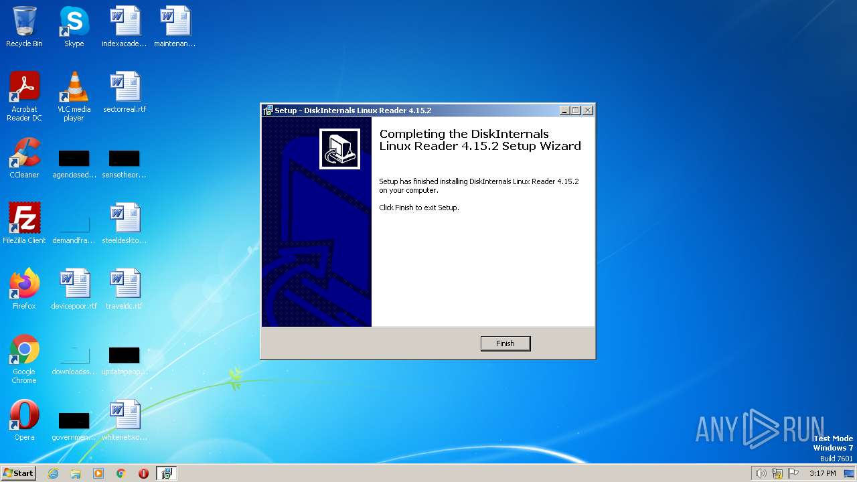Select the CCleaner desktop shortcut
857x482 pixels.
point(24,158)
